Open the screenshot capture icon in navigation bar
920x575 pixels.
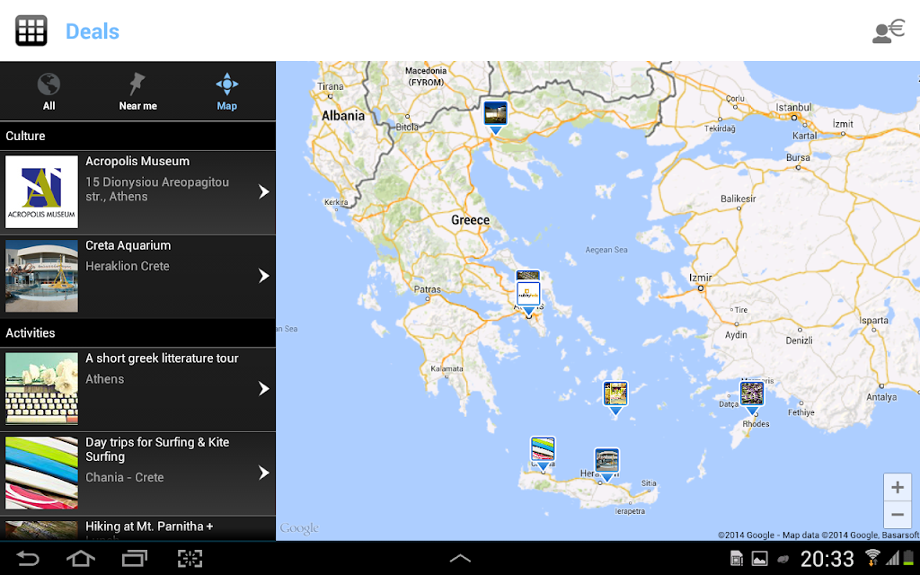tap(190, 558)
